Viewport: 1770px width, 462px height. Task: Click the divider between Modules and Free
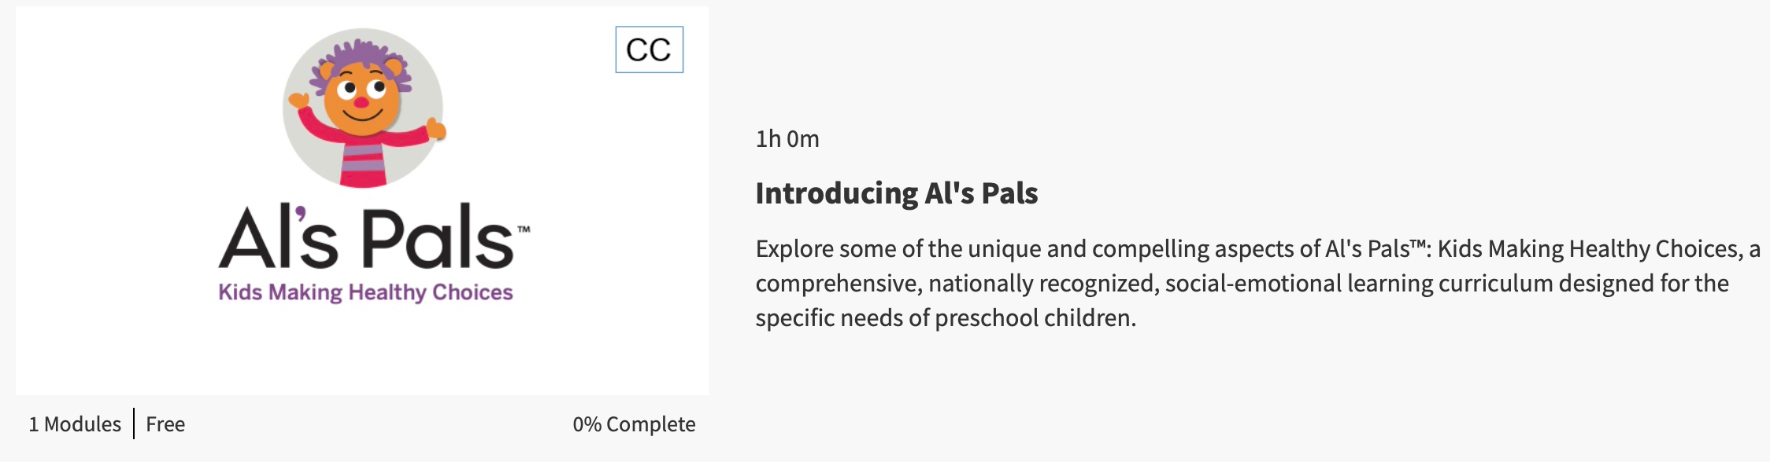pos(135,424)
